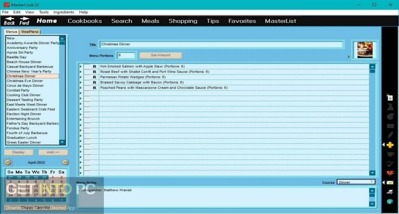Go to previous month in calendar
This screenshot has height=214, width=399.
[8, 162]
